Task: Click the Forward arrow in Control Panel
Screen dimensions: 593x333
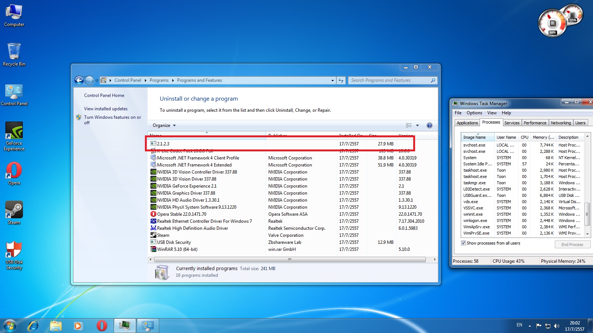Action: coord(89,80)
